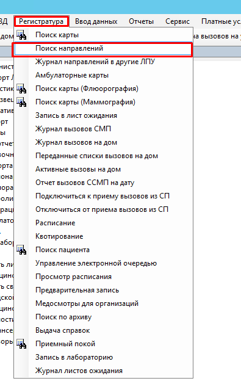Image resolution: width=241 pixels, height=381 pixels.
Task: Open Управление электронной очередью
Action: (103, 263)
